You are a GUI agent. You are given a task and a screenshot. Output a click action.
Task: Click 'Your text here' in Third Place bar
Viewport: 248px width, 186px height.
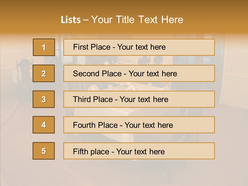click(x=144, y=99)
